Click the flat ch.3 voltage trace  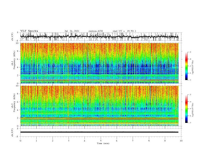pyautogui.click(x=99, y=132)
